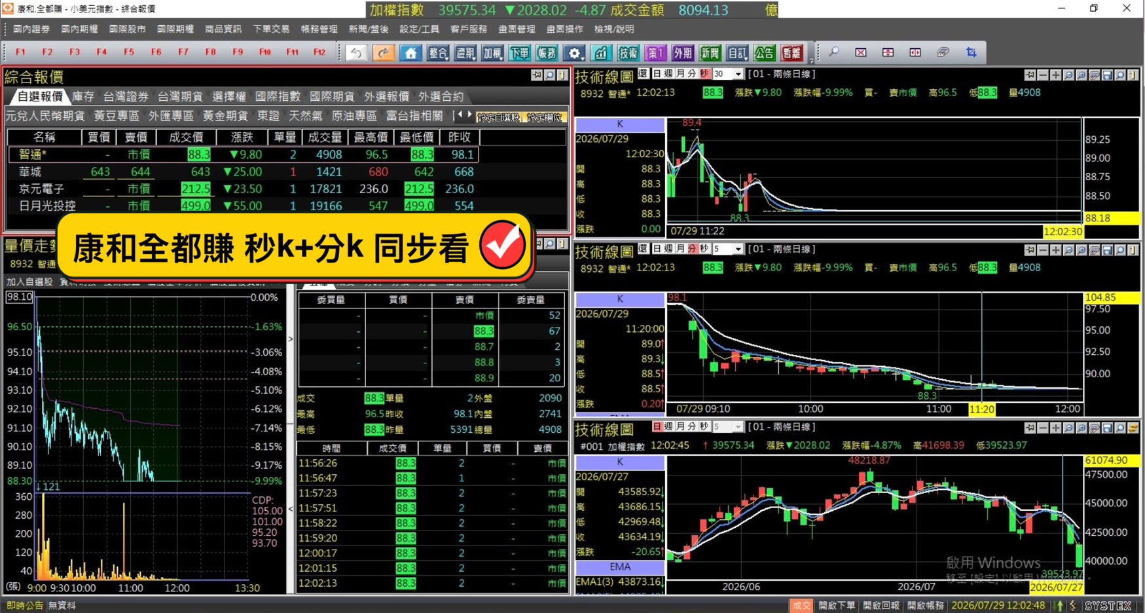The height and width of the screenshot is (613, 1145).
Task: Switch top chart to 日 period
Action: coord(657,74)
